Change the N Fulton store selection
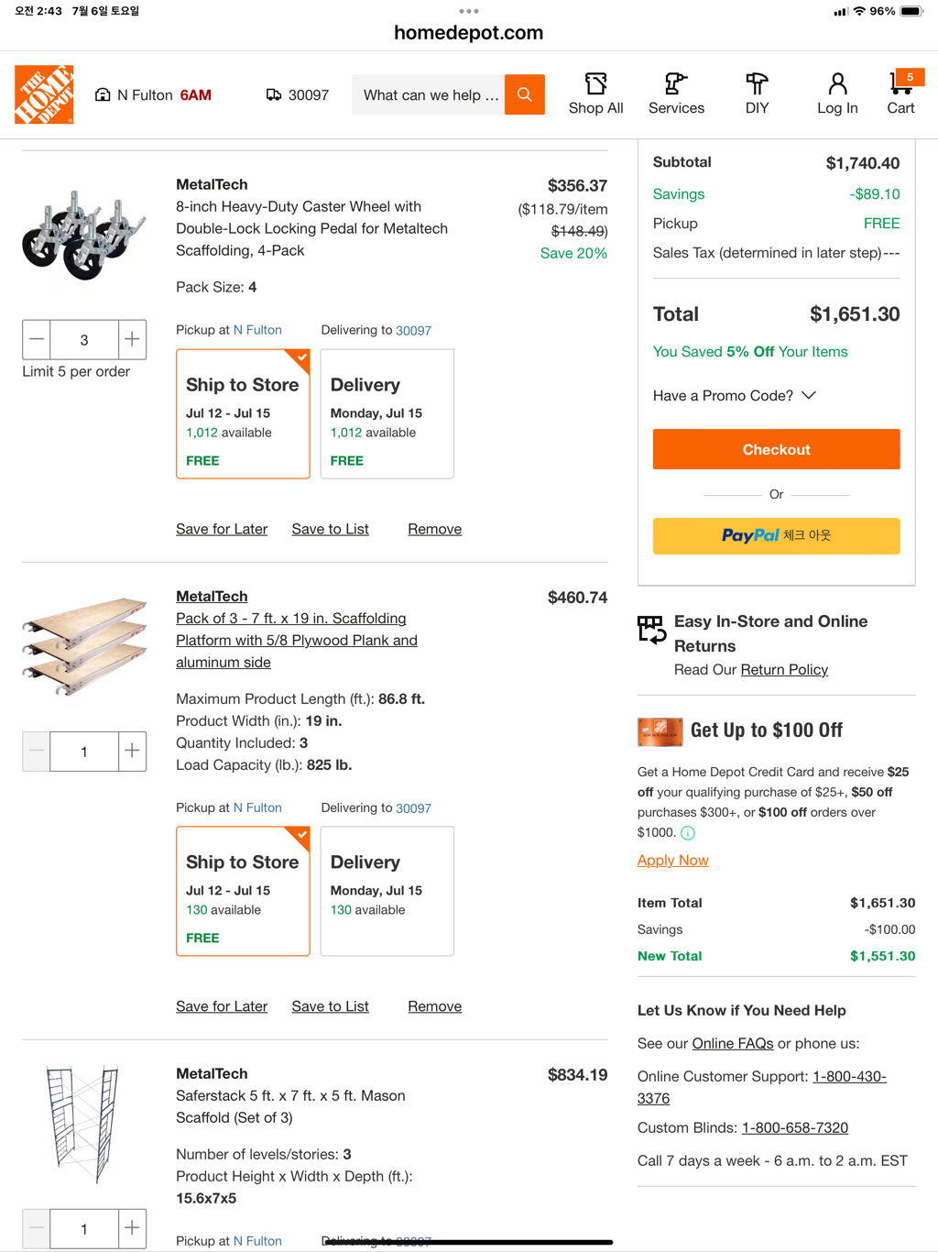 tap(154, 95)
